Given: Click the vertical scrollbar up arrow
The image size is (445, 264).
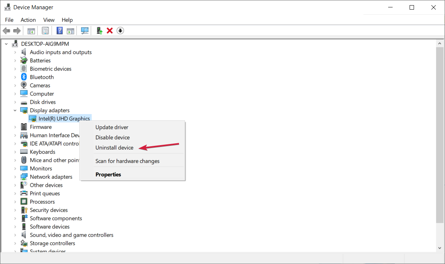Looking at the screenshot, I should click(x=439, y=44).
